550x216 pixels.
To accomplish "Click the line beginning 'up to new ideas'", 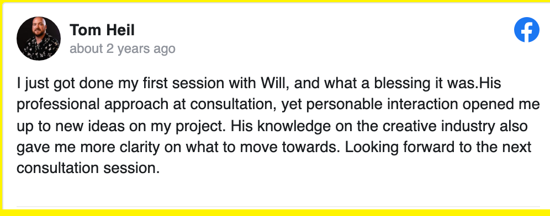I will [x=272, y=126].
